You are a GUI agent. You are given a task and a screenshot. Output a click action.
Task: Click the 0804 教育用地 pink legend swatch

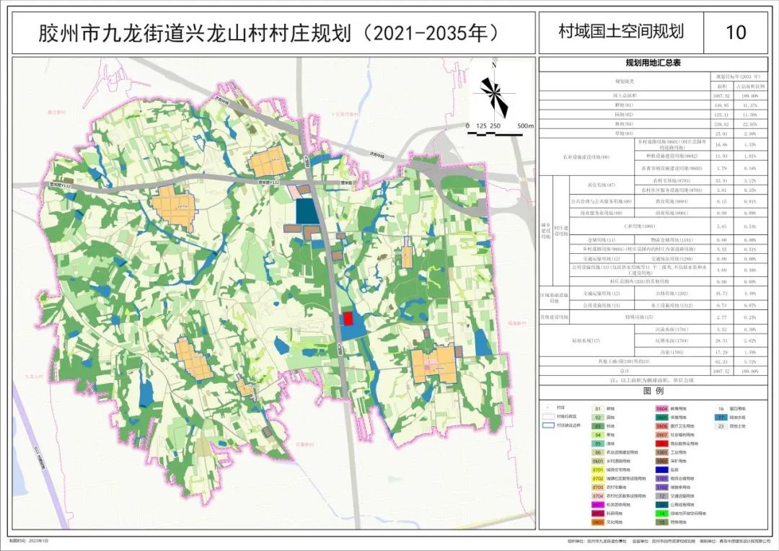(661, 408)
